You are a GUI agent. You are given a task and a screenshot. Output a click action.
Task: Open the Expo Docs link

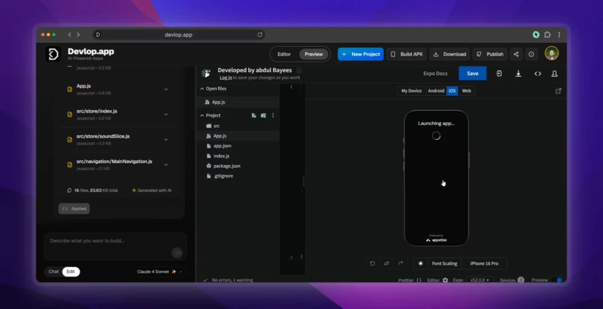[x=435, y=73]
